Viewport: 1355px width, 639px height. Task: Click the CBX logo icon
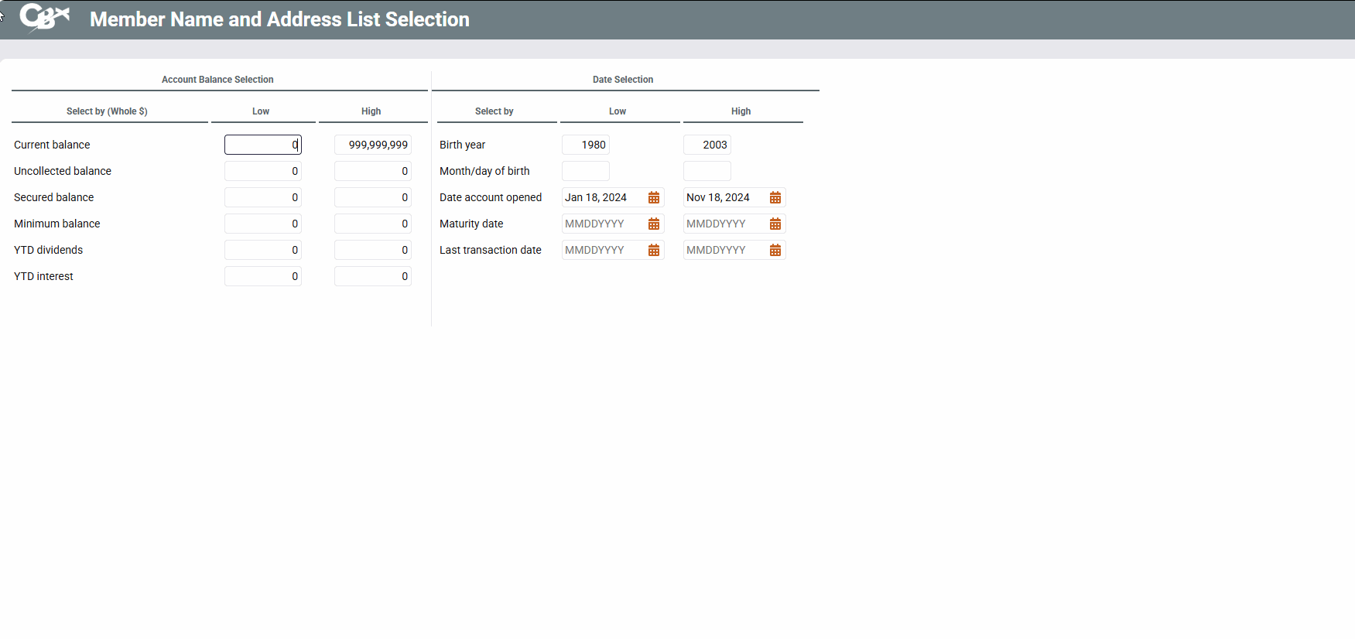pos(44,17)
